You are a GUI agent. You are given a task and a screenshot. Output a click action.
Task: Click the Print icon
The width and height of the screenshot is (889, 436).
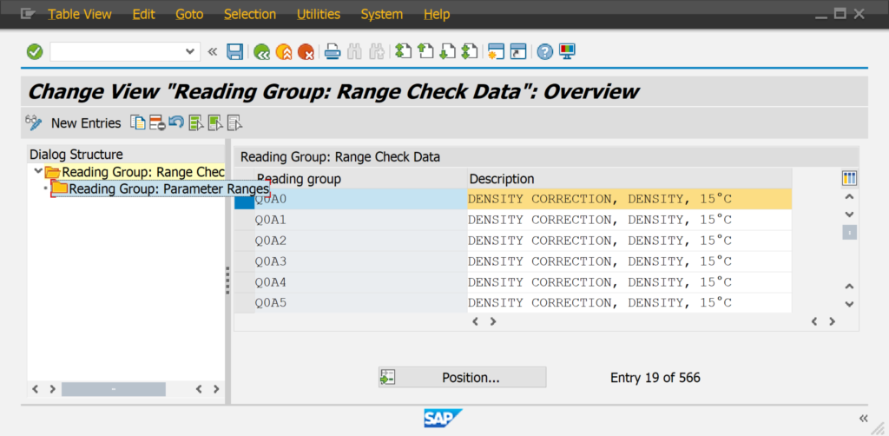click(x=333, y=52)
